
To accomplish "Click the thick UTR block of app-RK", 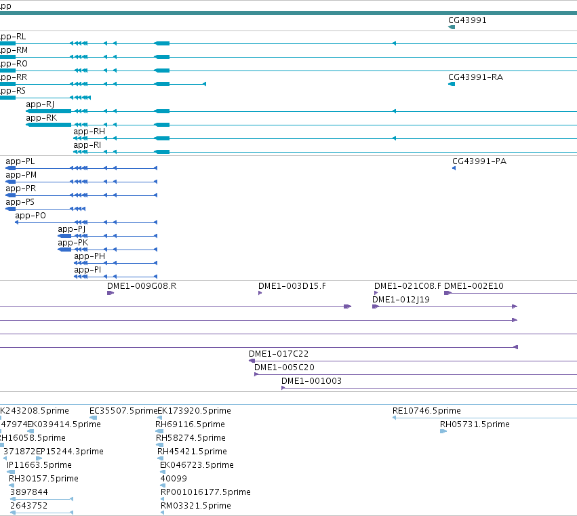I will pos(49,125).
